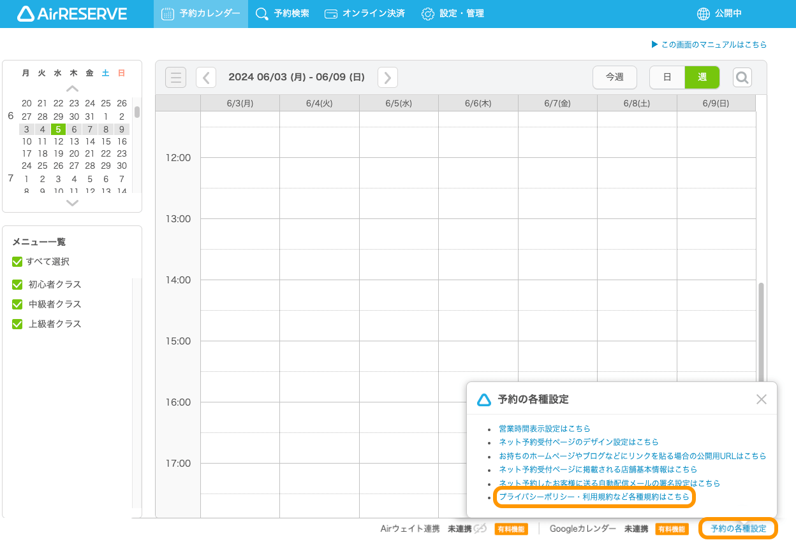Click the AirRESERVE logo
This screenshot has width=796, height=547.
click(x=72, y=13)
